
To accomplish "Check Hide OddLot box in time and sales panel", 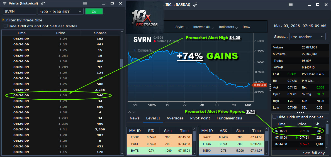I will [274, 117].
